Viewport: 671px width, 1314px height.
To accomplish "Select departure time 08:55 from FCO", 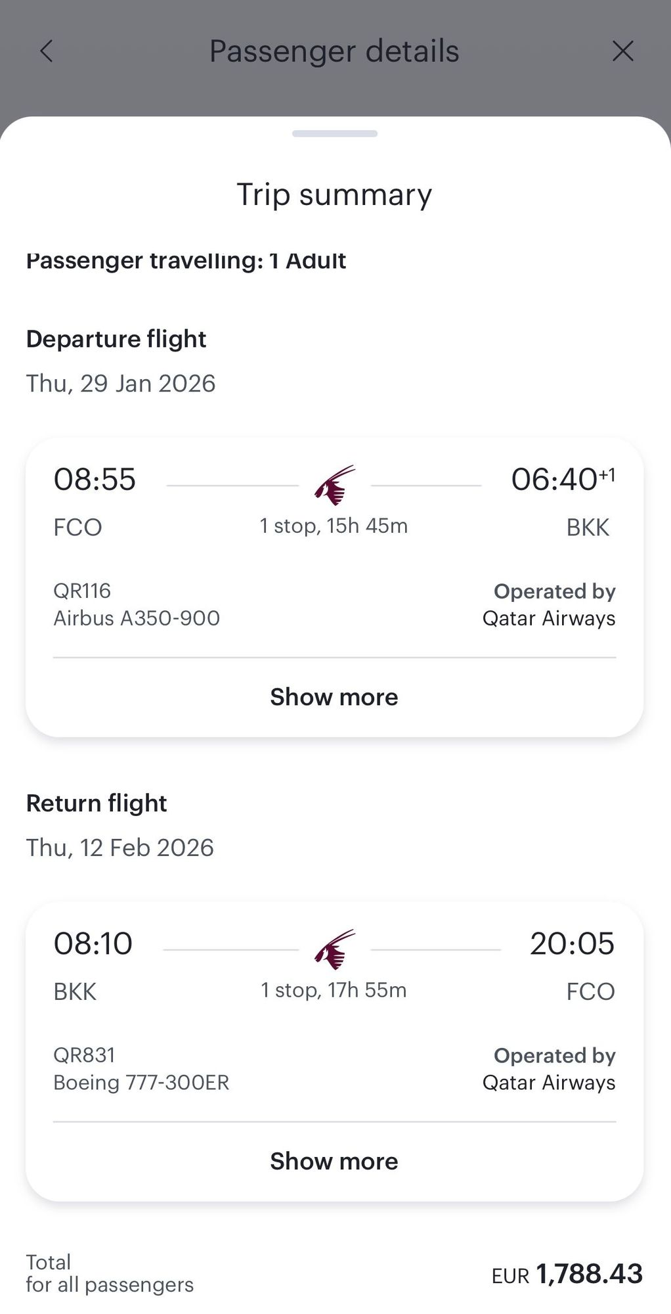I will tap(95, 480).
